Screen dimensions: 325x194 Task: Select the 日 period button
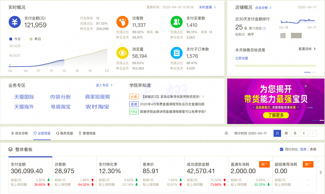click(277, 133)
